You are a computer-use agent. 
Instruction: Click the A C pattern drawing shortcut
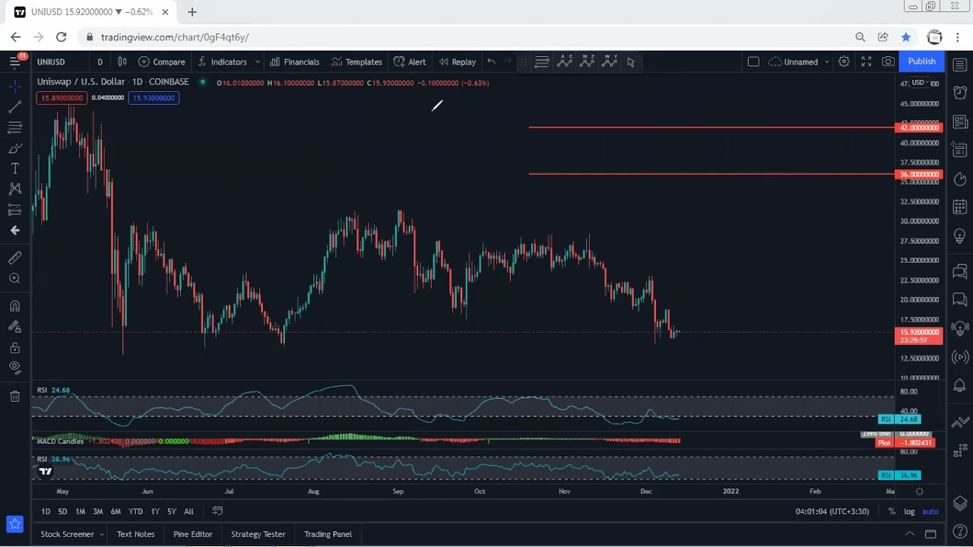564,62
